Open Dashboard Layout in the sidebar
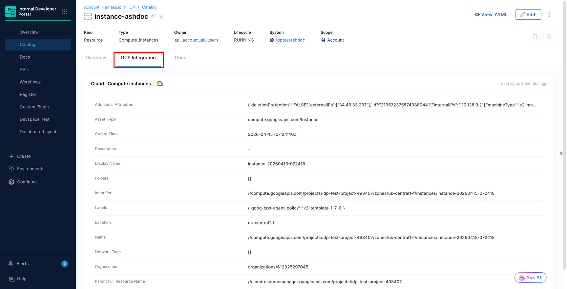The width and height of the screenshot is (567, 289). (38, 132)
